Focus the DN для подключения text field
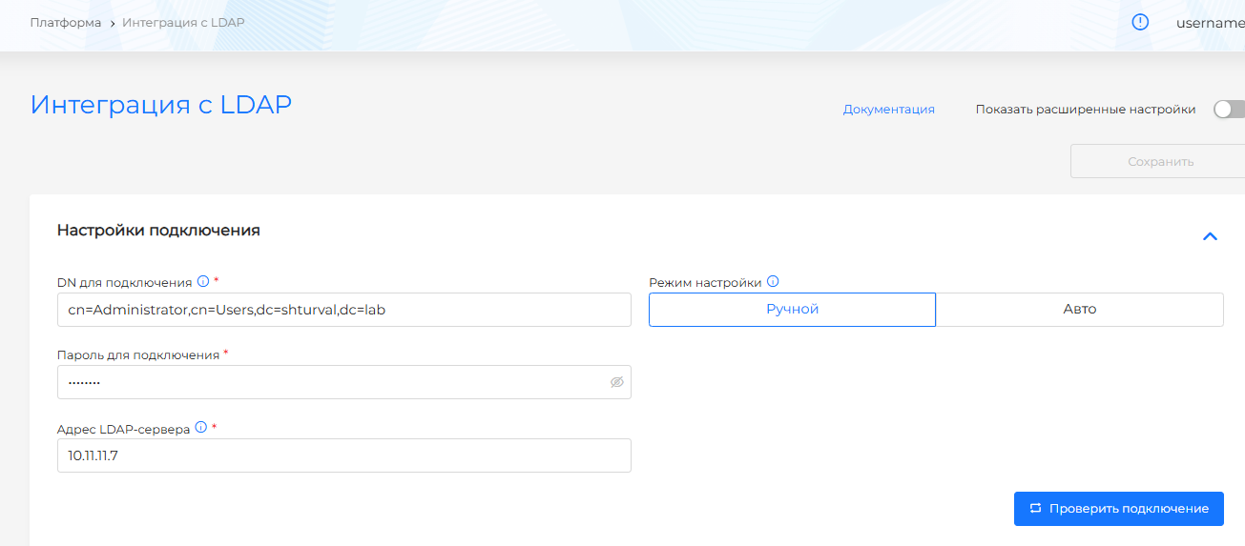Screen dimensions: 1245x546 (x=343, y=310)
